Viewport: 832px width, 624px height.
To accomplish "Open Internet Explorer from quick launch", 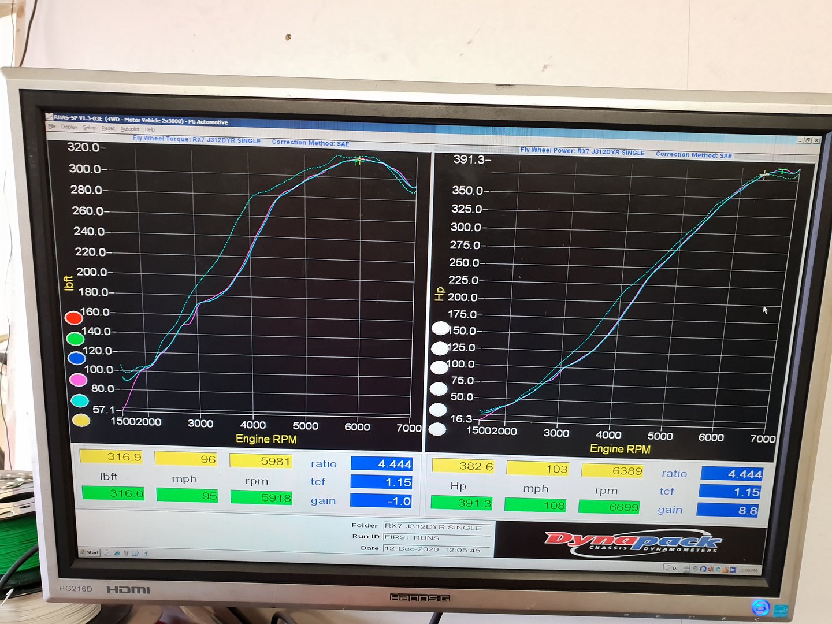I will [117, 553].
